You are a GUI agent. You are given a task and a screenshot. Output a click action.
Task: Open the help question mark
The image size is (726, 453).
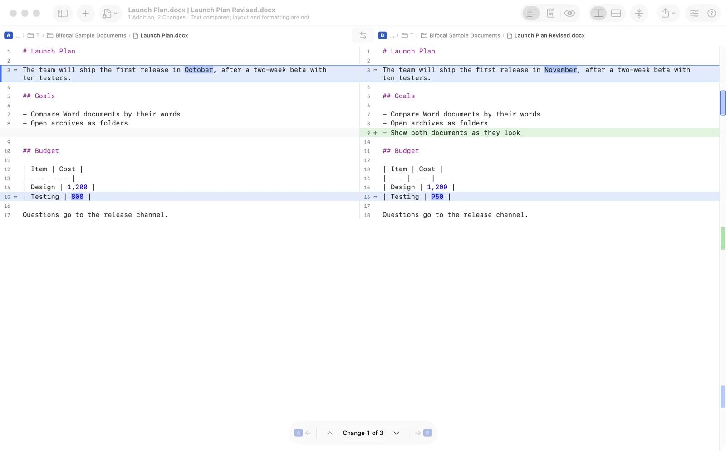[x=711, y=13]
